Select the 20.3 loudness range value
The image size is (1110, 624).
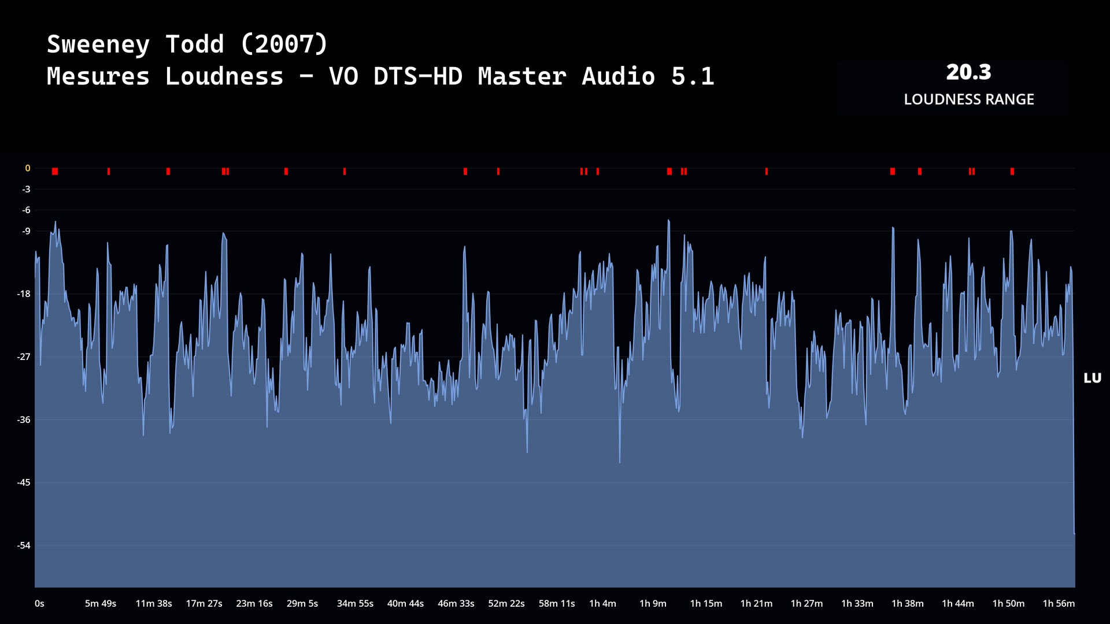point(968,72)
